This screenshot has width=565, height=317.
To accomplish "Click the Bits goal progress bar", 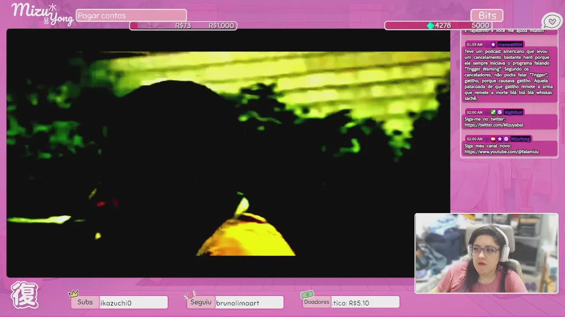I will pyautogui.click(x=438, y=26).
